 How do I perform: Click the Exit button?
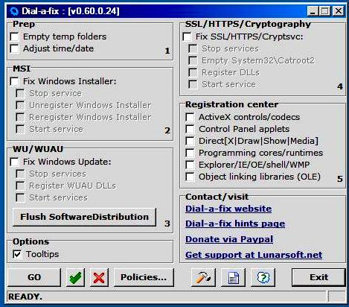(318, 277)
